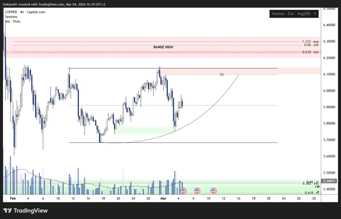Click the RANGE HIGH annotation text
This screenshot has height=219, width=341.
(163, 47)
